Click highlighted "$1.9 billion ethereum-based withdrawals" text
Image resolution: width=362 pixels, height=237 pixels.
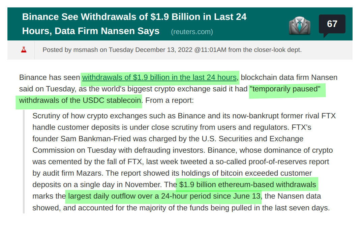coord(247,185)
